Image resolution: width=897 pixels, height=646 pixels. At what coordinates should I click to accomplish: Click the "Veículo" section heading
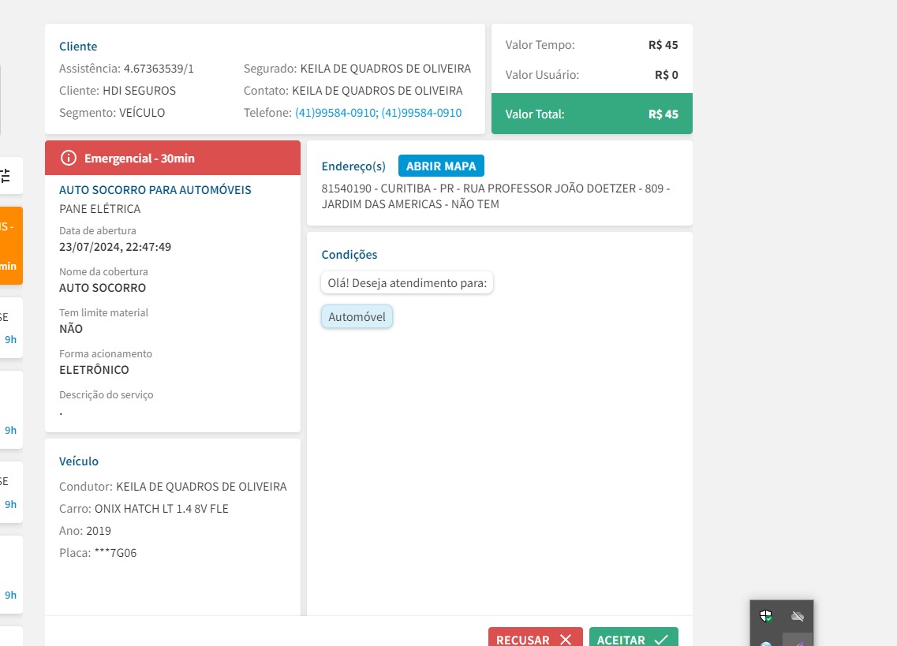pyautogui.click(x=79, y=461)
